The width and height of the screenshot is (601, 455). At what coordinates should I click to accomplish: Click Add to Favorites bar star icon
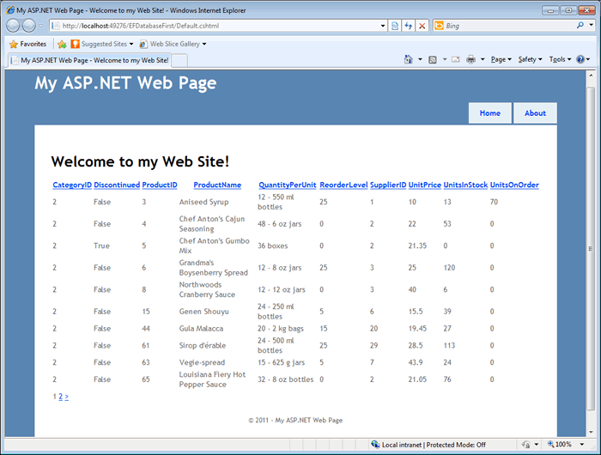pyautogui.click(x=62, y=44)
